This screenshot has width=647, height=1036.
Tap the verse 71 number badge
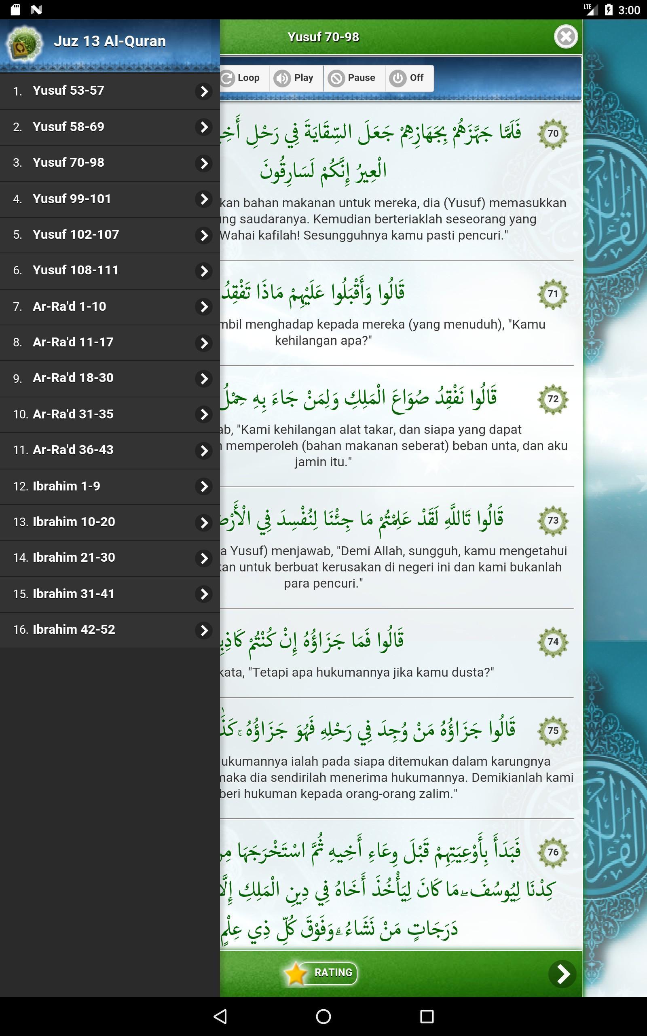553,294
